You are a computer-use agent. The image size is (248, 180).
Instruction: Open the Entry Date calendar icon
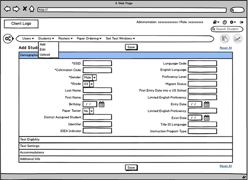pos(207,104)
